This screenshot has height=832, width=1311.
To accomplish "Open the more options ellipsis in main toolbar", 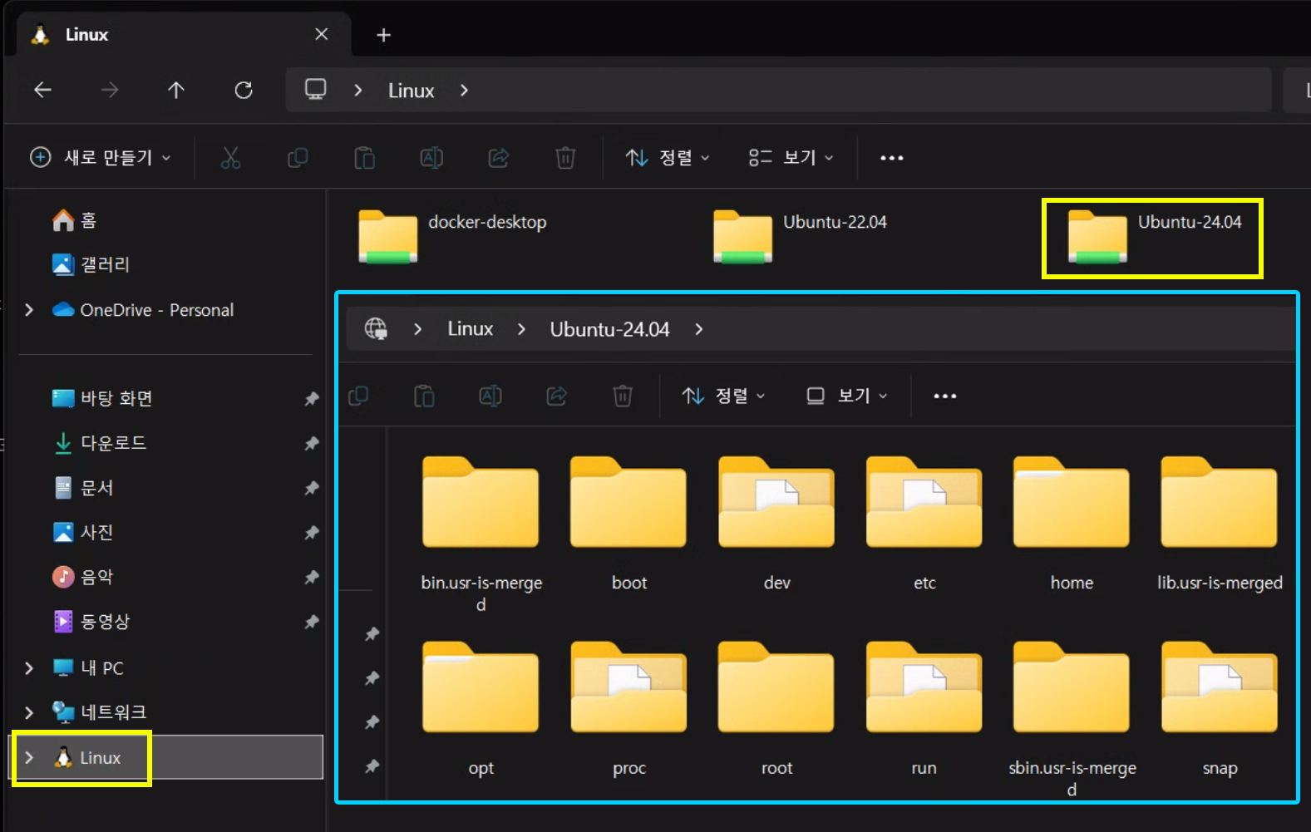I will [x=892, y=158].
